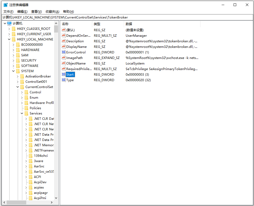
Task: Collapse the Services tree node
Action: click(x=22, y=113)
